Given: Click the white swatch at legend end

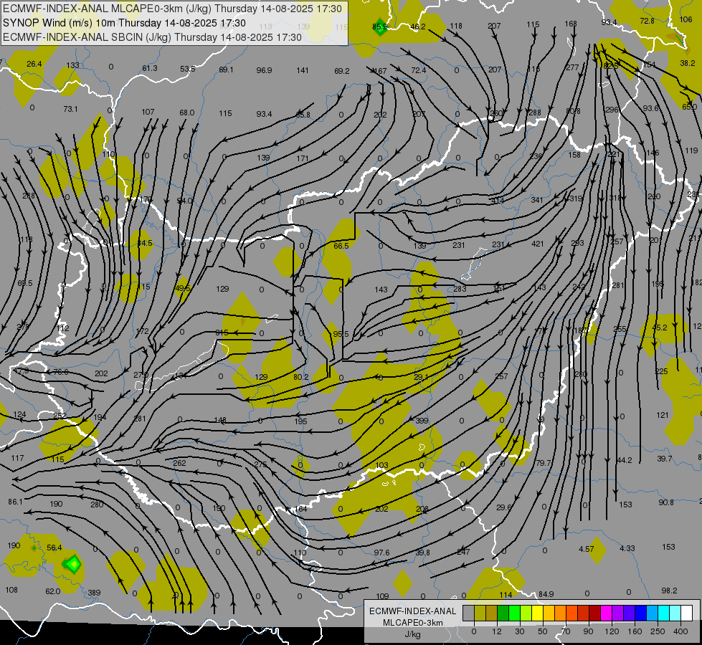Looking at the screenshot, I should pos(686,613).
